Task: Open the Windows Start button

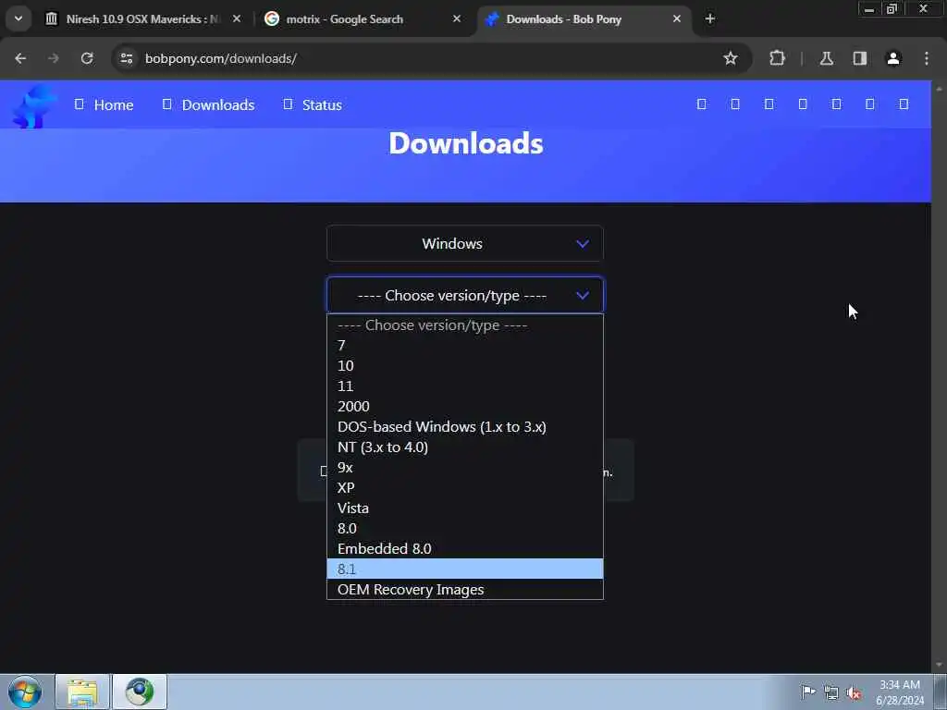Action: click(x=25, y=692)
